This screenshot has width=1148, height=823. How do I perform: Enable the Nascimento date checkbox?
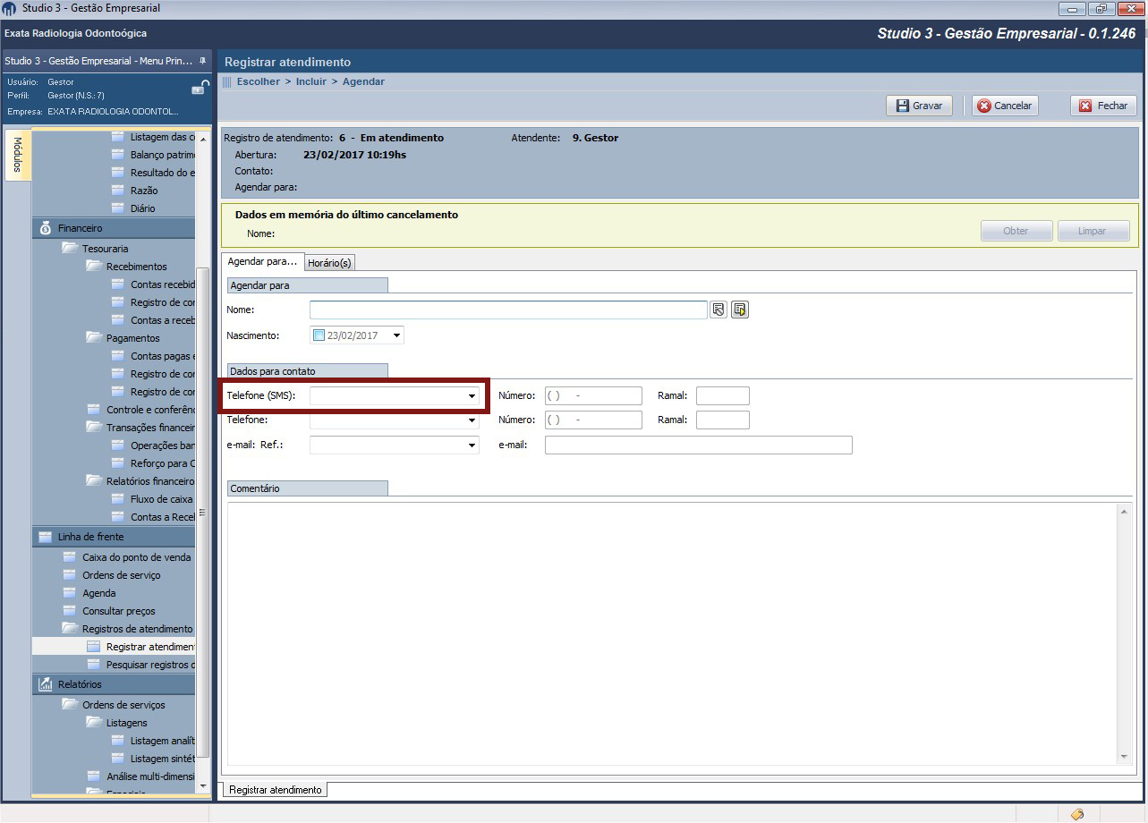pyautogui.click(x=319, y=335)
